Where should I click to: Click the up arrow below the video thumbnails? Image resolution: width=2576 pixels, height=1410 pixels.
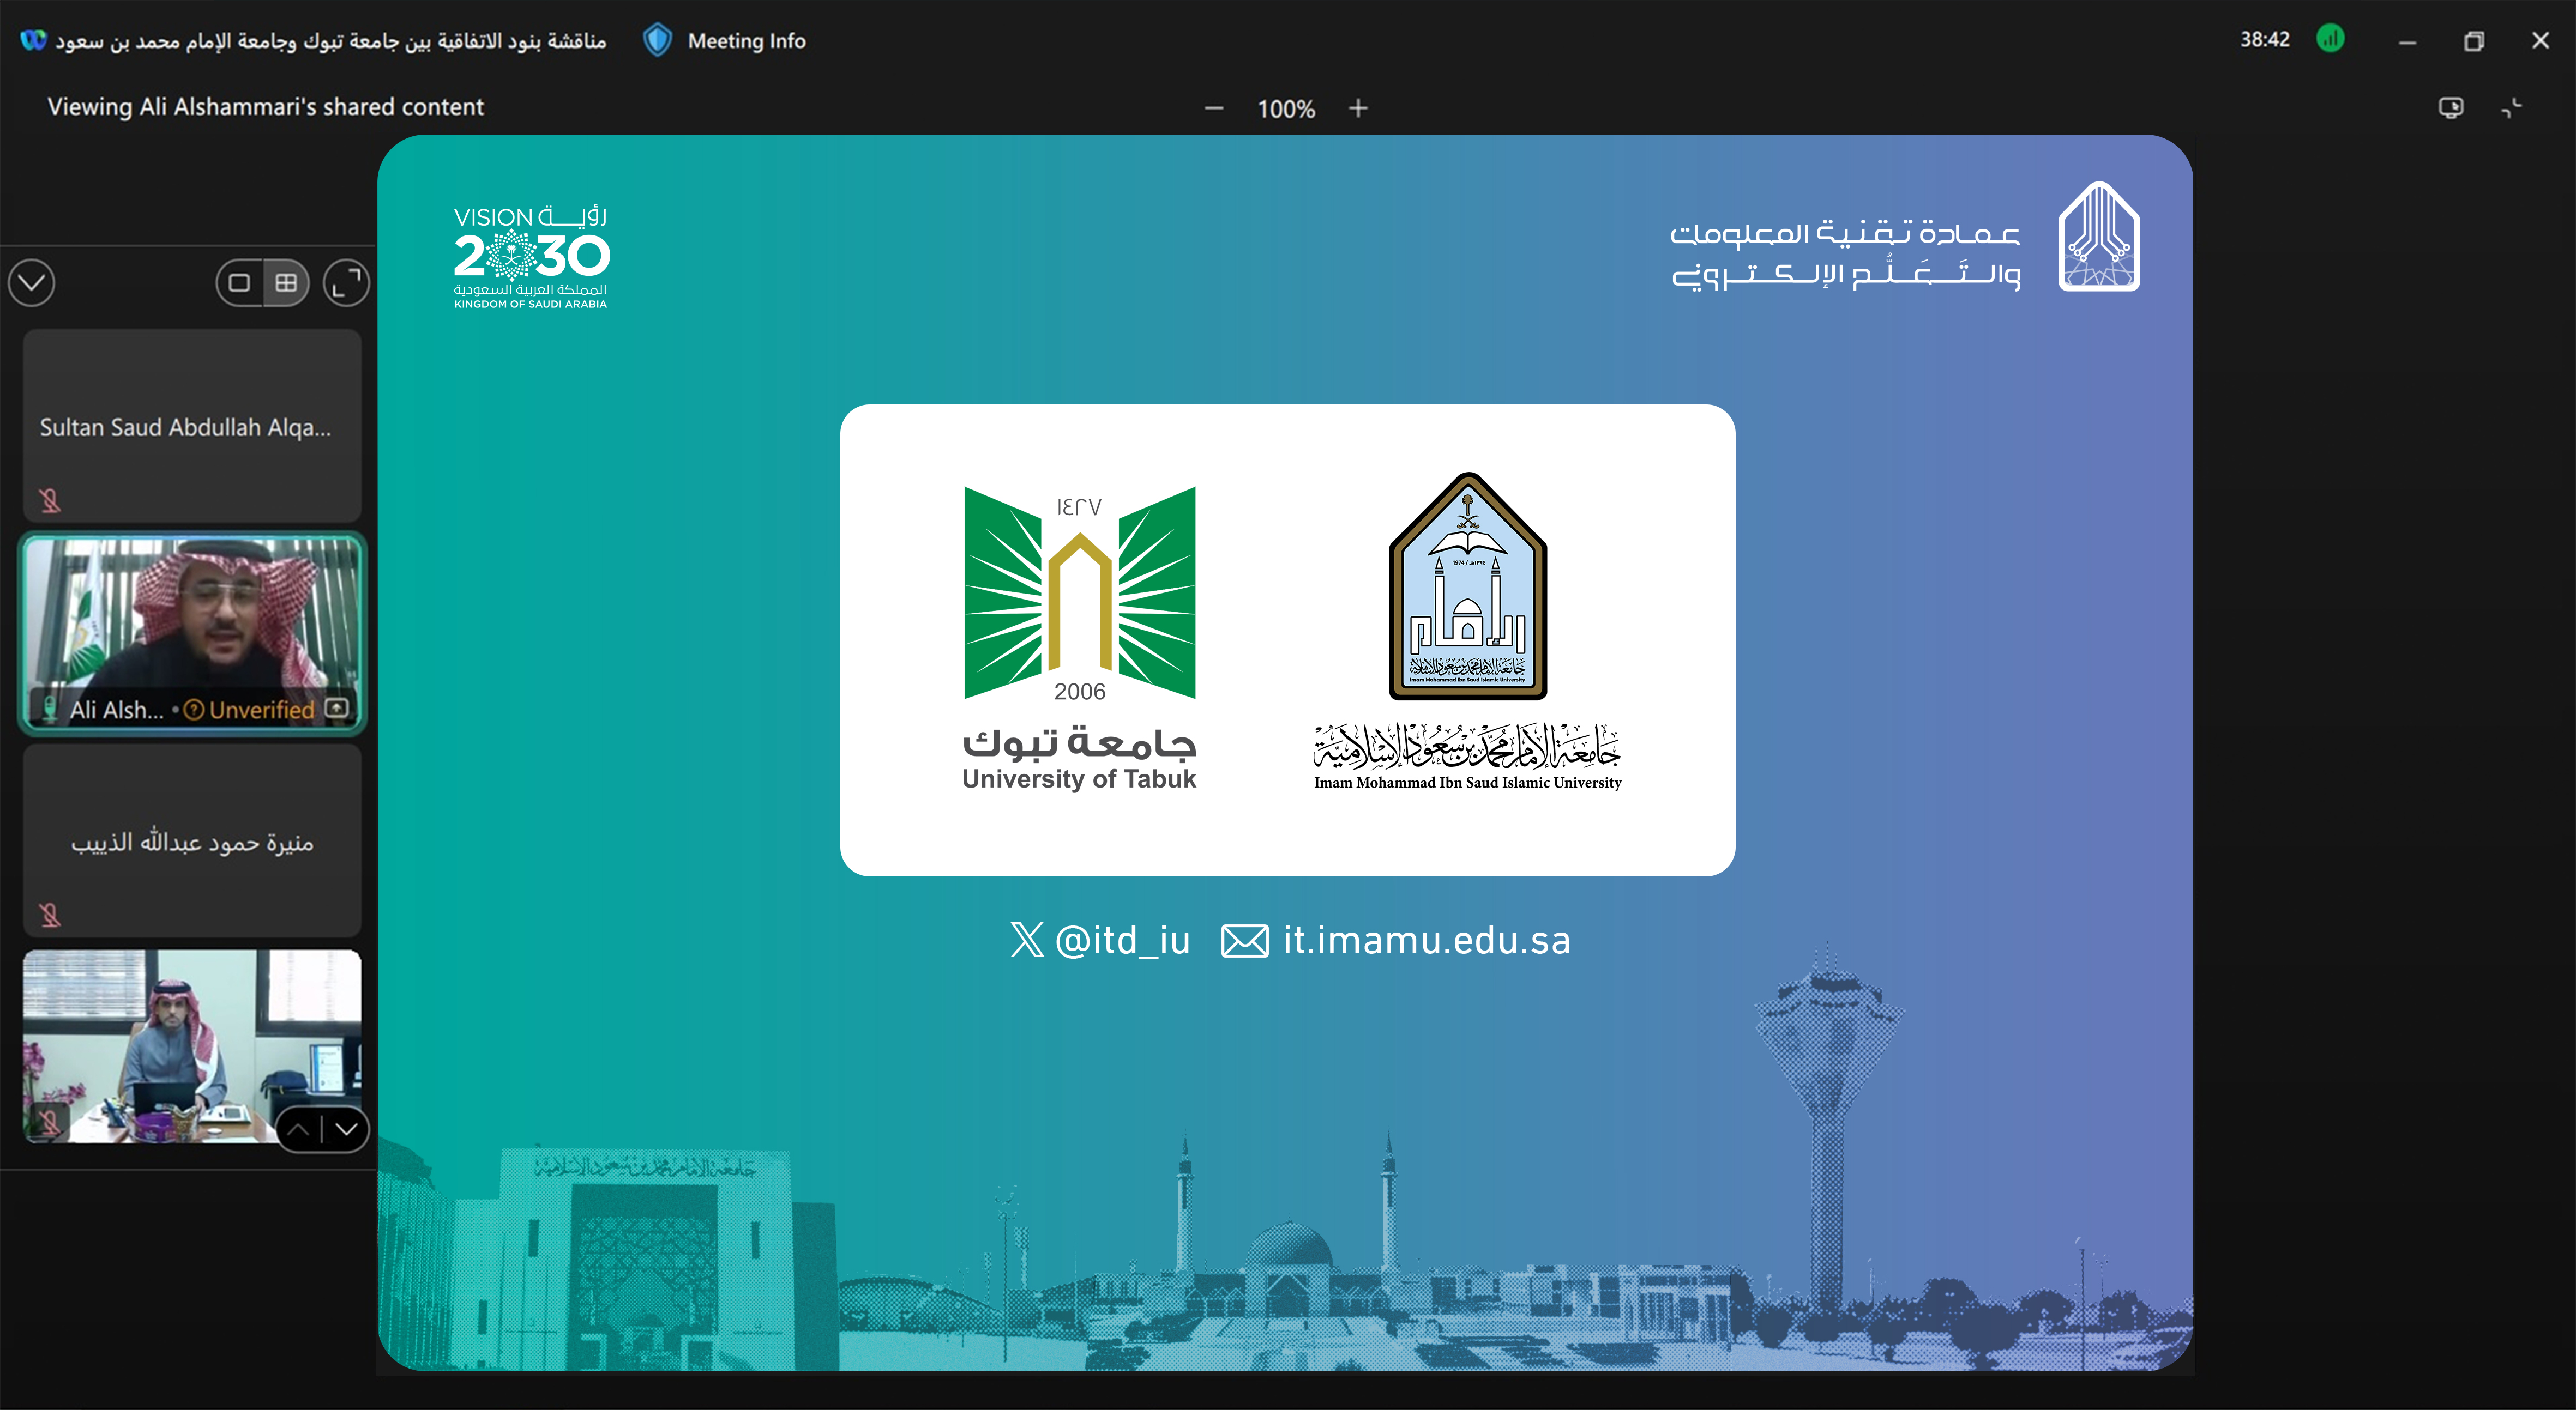pos(299,1129)
